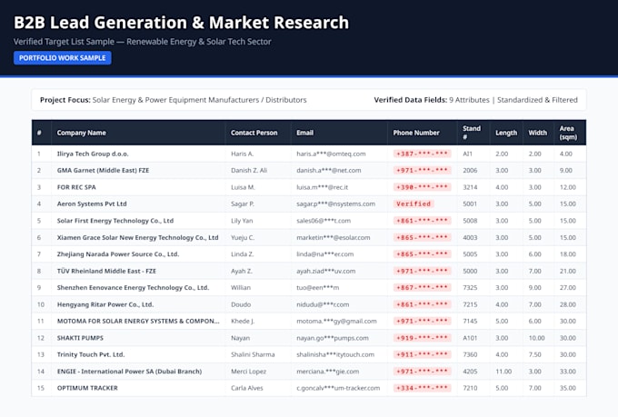Click the +919 phone number of SHAKTI PUMPS
The width and height of the screenshot is (618, 417).
click(422, 338)
